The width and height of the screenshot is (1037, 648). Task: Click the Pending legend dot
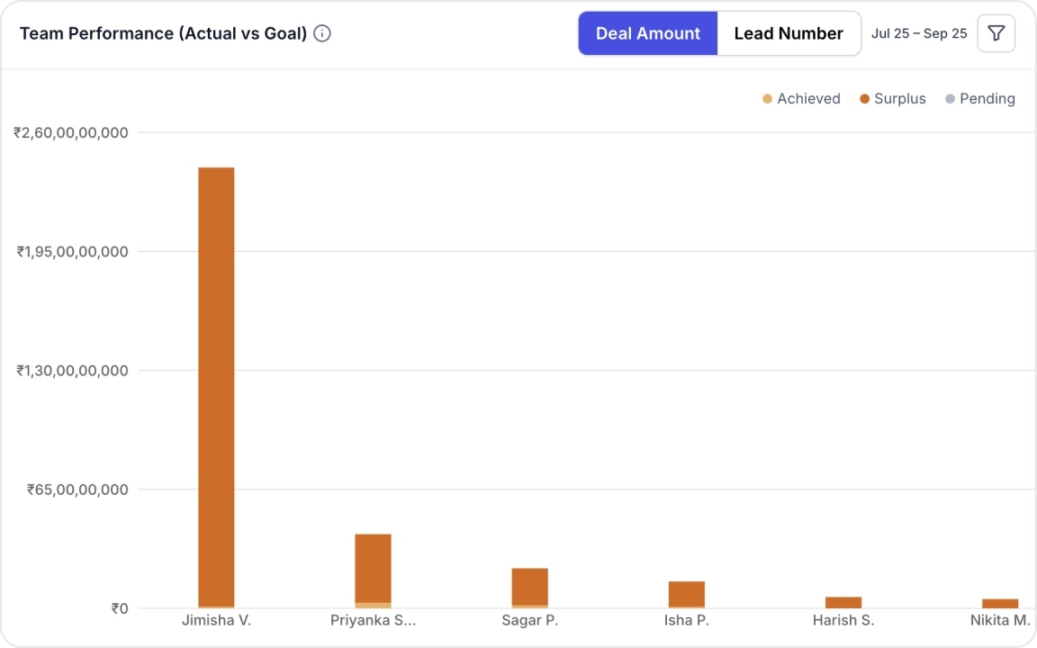coord(950,99)
